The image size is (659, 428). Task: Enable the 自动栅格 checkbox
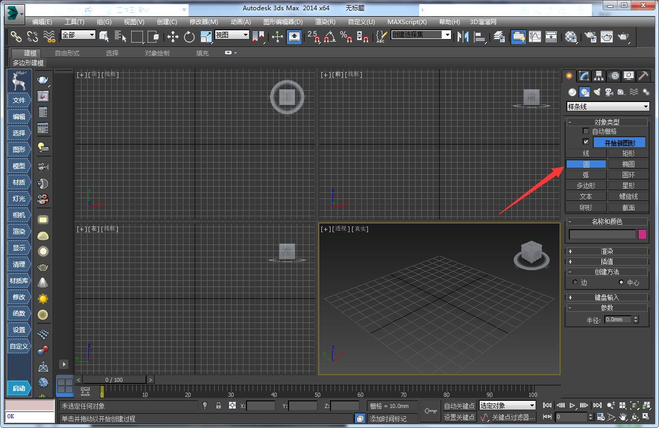pos(586,131)
